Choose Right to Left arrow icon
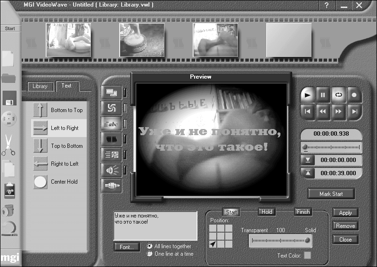This screenshot has width=377, height=267. coord(40,164)
